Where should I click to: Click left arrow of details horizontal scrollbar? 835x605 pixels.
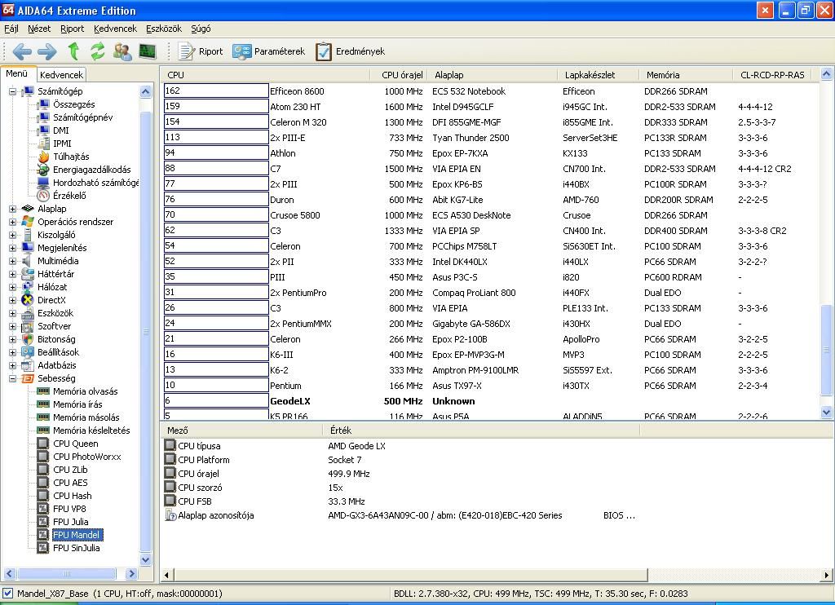167,575
